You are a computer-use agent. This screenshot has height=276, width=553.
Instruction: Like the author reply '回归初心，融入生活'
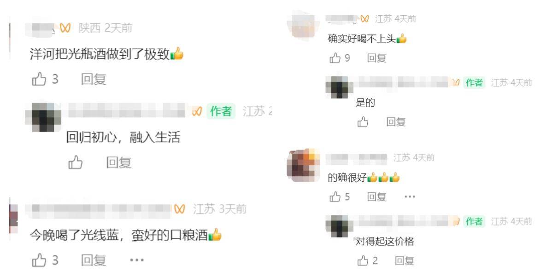point(76,162)
